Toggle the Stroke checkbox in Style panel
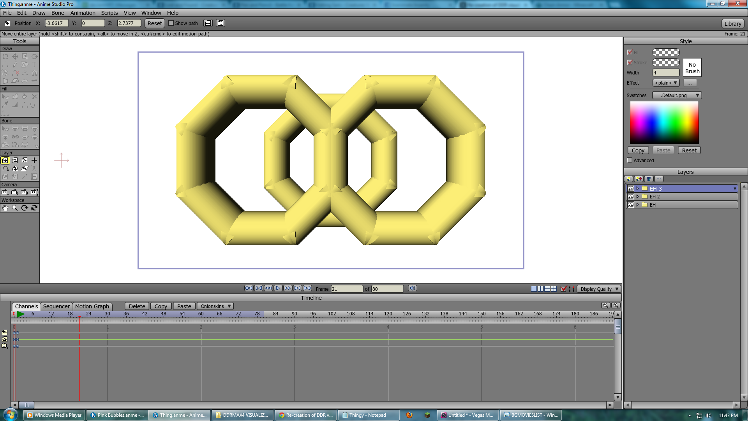 pos(630,62)
